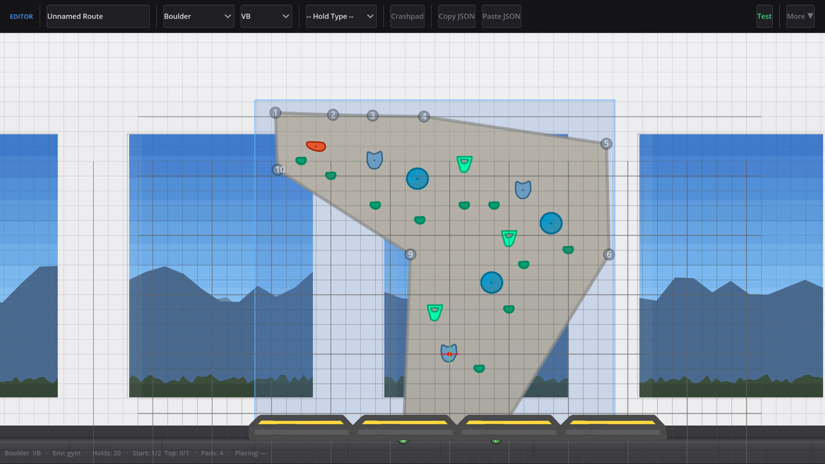Click the Paste JSON button
This screenshot has height=464, width=825.
click(x=501, y=16)
